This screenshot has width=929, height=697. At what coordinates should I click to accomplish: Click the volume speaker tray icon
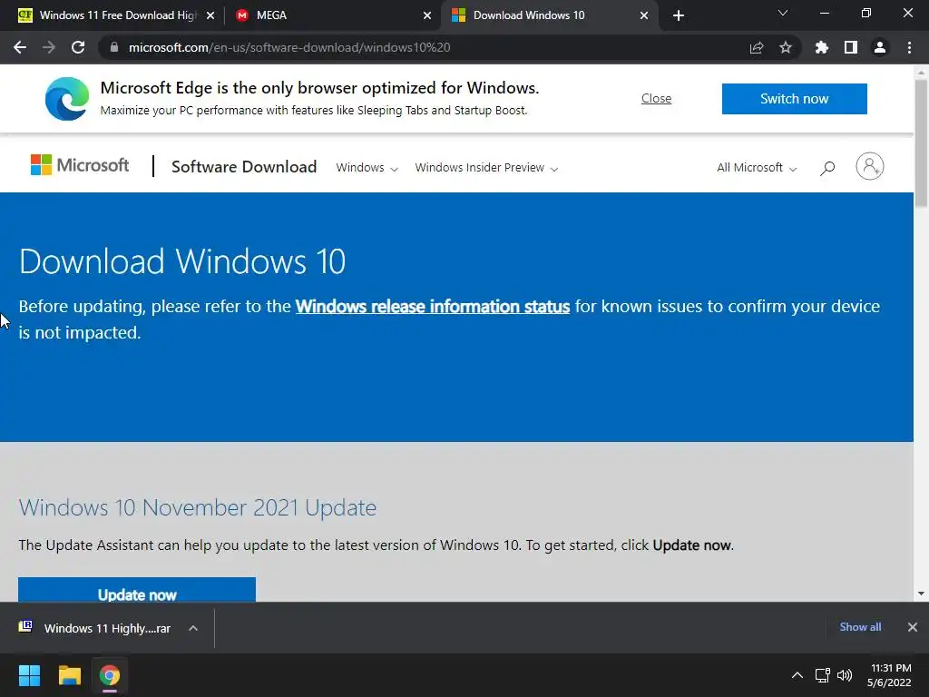(845, 675)
